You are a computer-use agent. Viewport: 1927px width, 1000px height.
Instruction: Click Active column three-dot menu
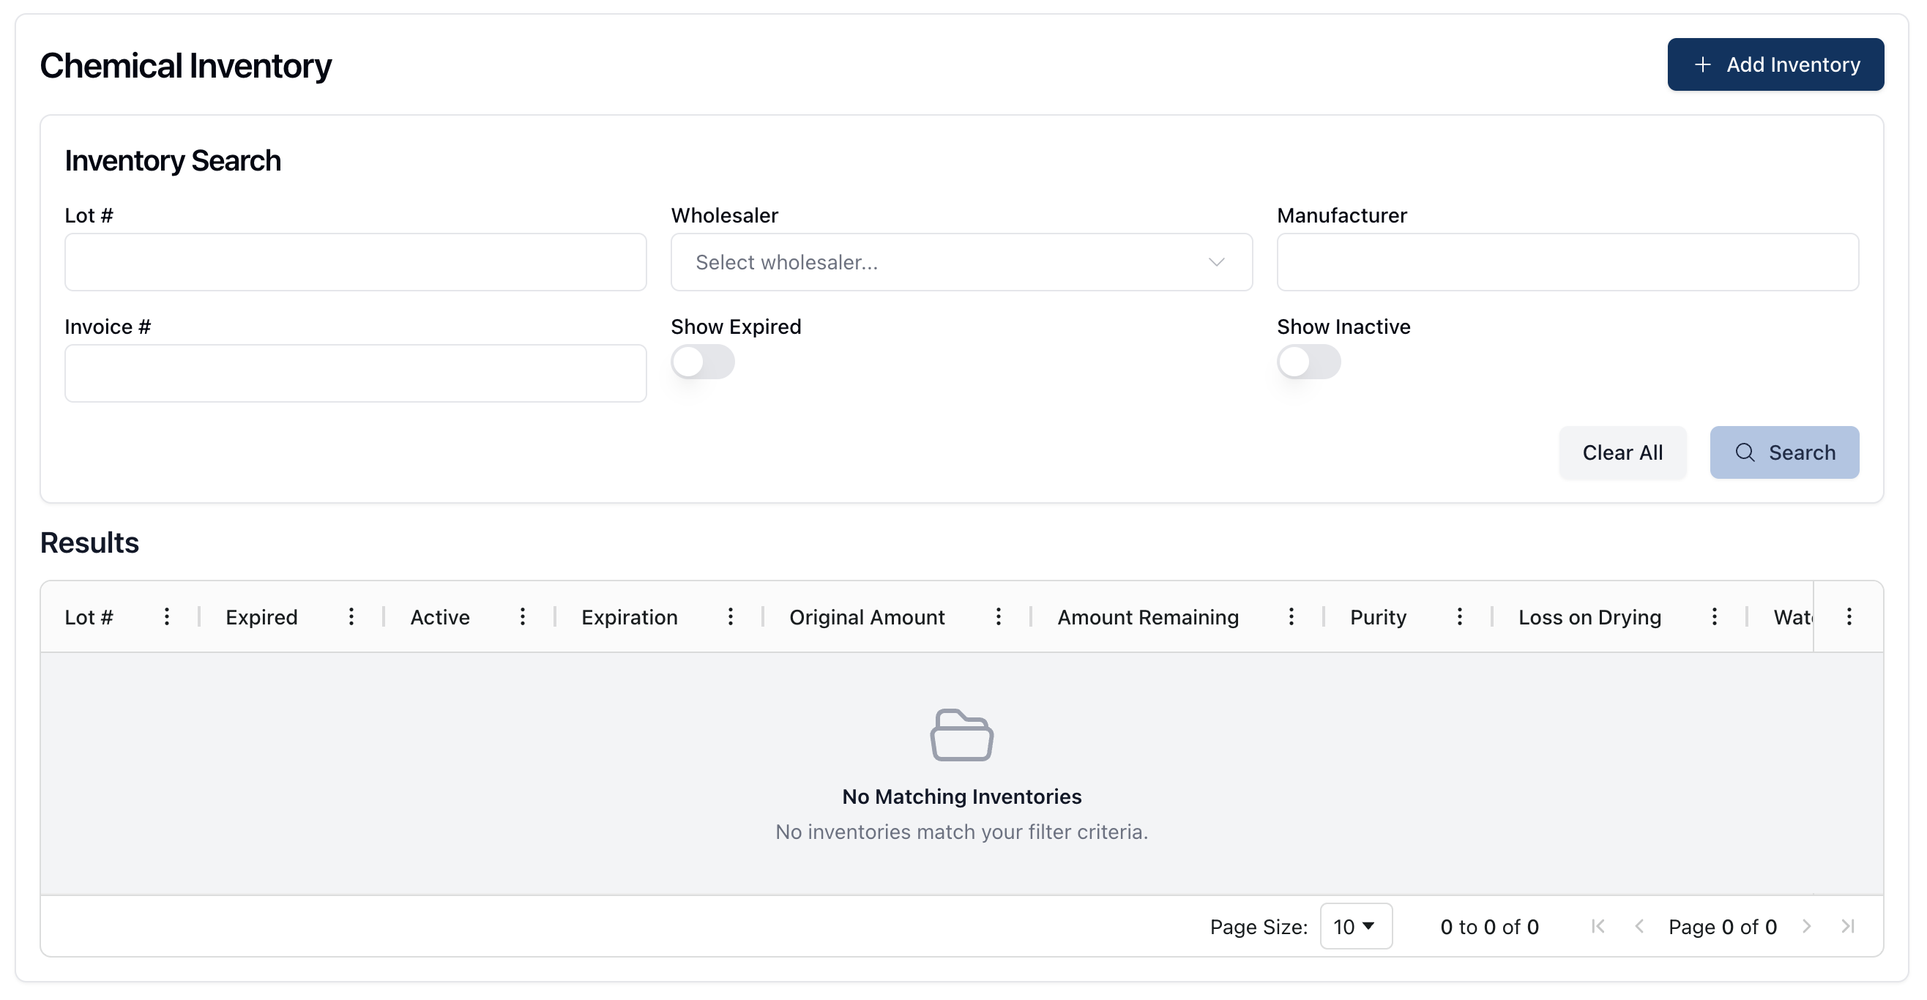[x=522, y=616]
